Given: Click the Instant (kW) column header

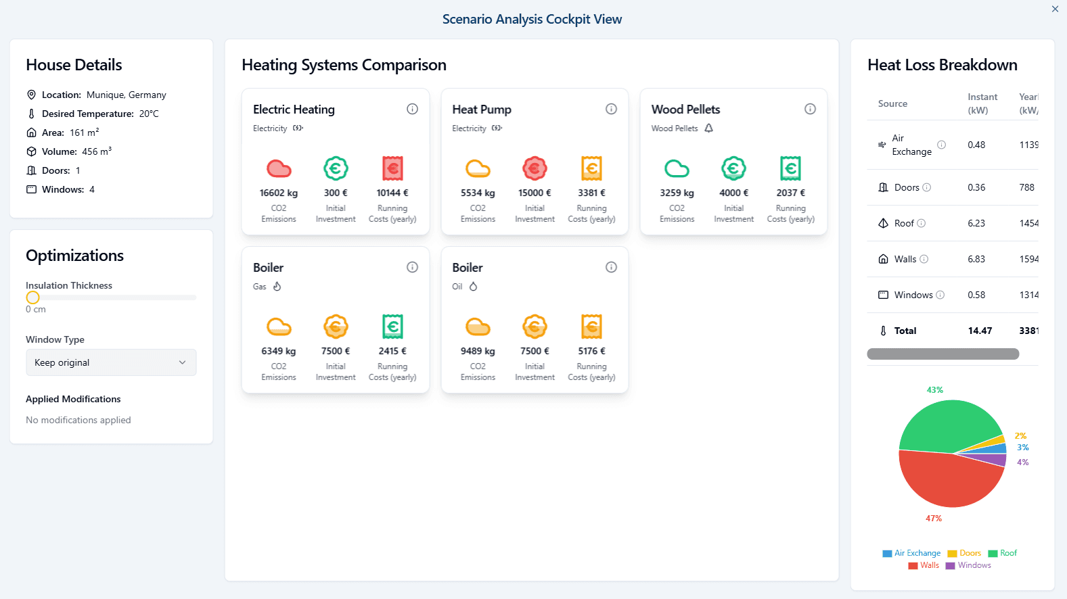Looking at the screenshot, I should pos(982,103).
